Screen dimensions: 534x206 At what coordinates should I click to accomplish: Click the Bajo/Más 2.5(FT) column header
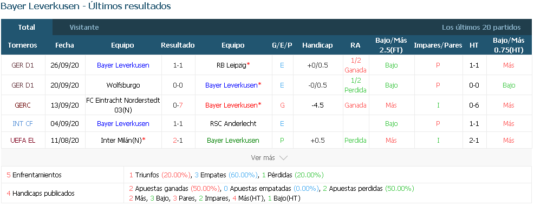[392, 45]
